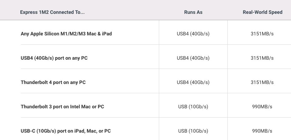Image resolution: width=291 pixels, height=140 pixels.
Task: Select the 'Any Apple Silicon M1/M2/M3 Mac & iPad' row label
Action: pyautogui.click(x=66, y=34)
